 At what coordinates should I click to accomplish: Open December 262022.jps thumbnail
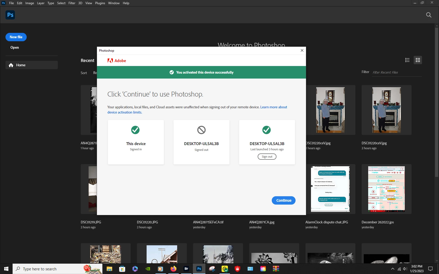[x=386, y=189]
